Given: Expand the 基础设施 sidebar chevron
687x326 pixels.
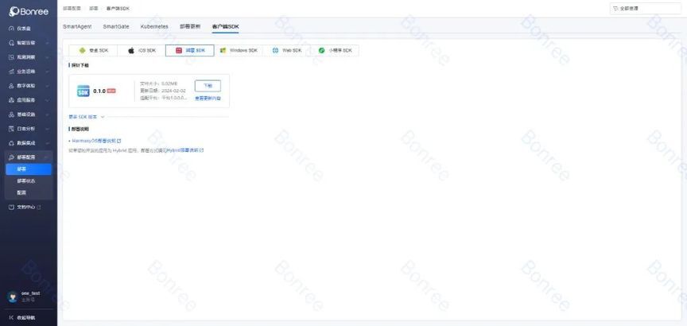Looking at the screenshot, I should coord(47,114).
